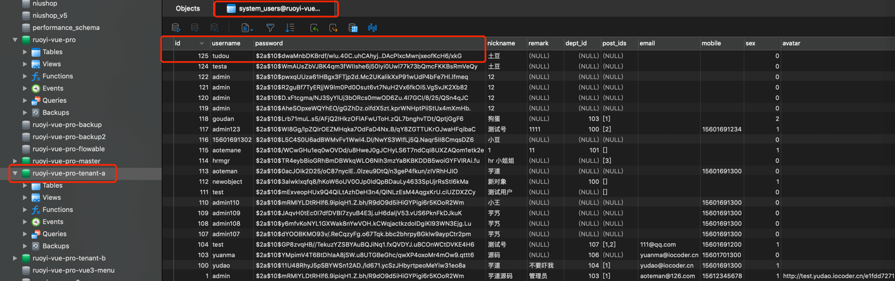Click the blue chart icon in toolbar
Viewport: 895px width, 281px height.
coord(372,28)
